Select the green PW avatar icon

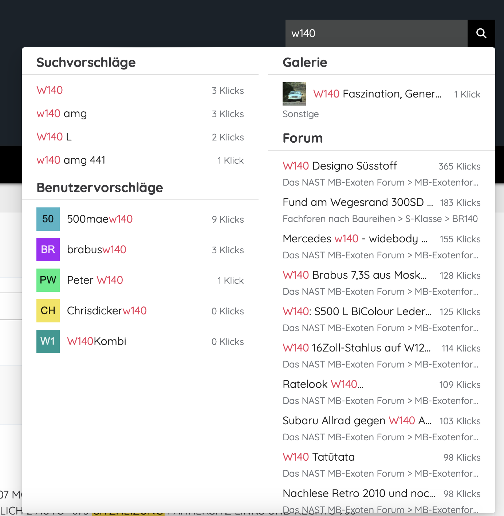point(48,280)
